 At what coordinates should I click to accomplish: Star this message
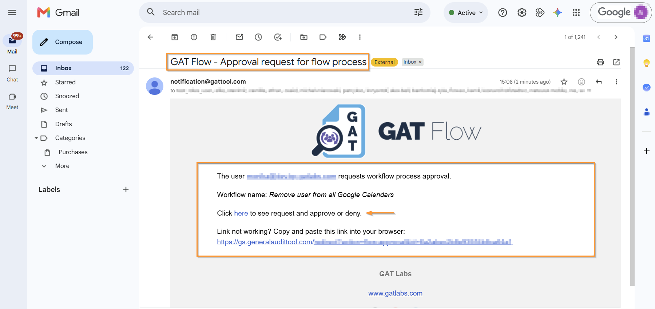pyautogui.click(x=564, y=82)
